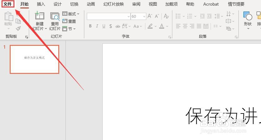Viewport: 261px width, 140px height.
Task: Decrease font size with small A icon
Action: click(x=157, y=16)
